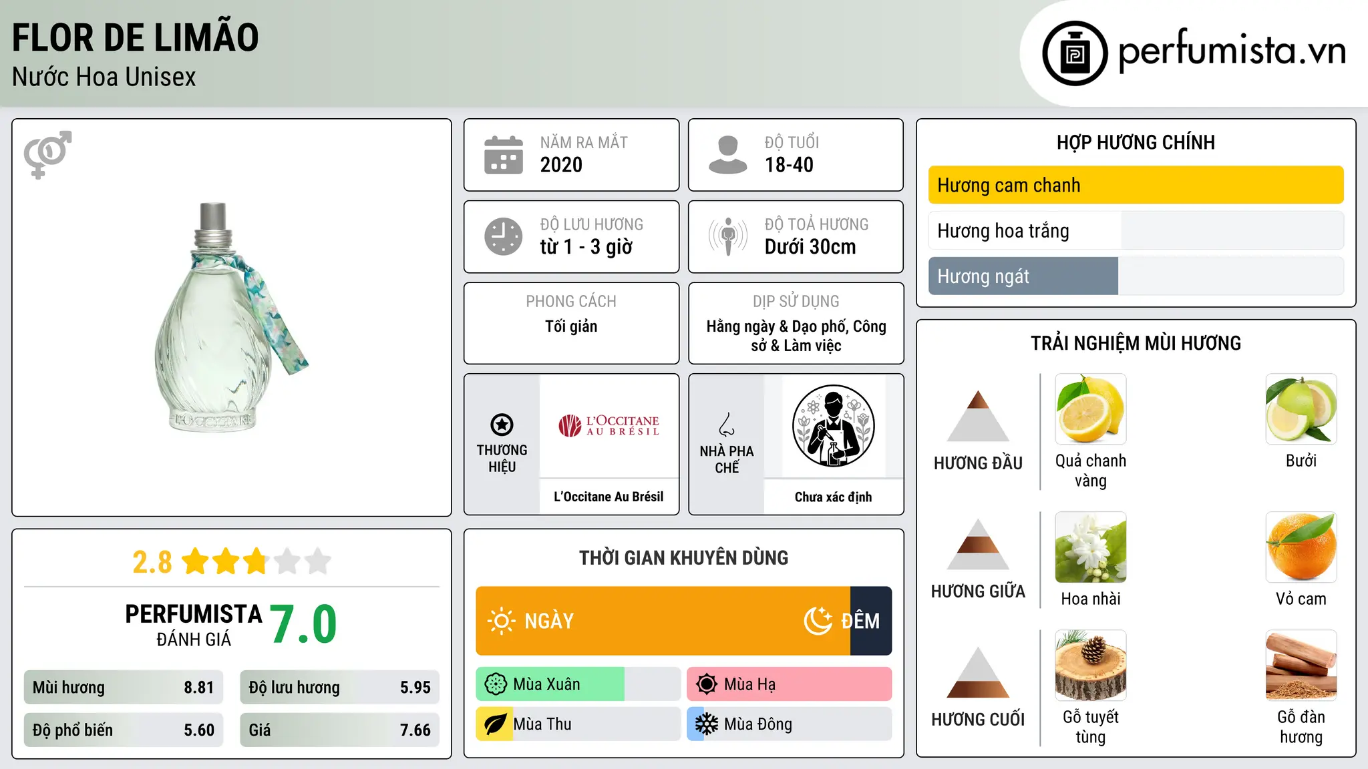
Task: Click the Bưởi pomelo image
Action: tap(1301, 409)
